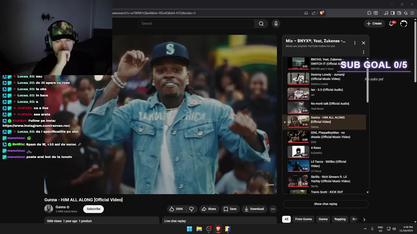Image resolution: width=417 pixels, height=234 pixels.
Task: Click the Share button
Action: coord(209,209)
